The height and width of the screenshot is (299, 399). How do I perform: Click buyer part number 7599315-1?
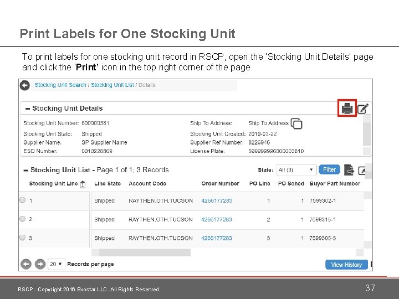[323, 219]
